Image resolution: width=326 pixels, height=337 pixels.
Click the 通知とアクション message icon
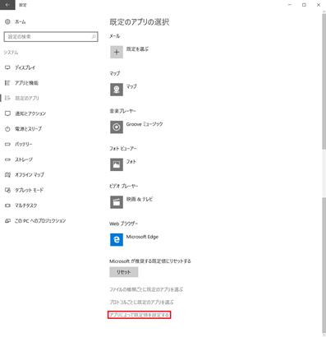7,113
